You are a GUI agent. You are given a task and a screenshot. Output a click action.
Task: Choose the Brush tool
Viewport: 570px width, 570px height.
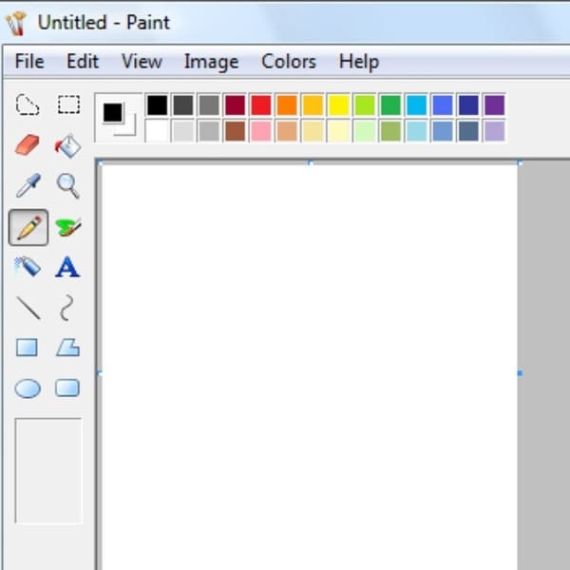(68, 227)
